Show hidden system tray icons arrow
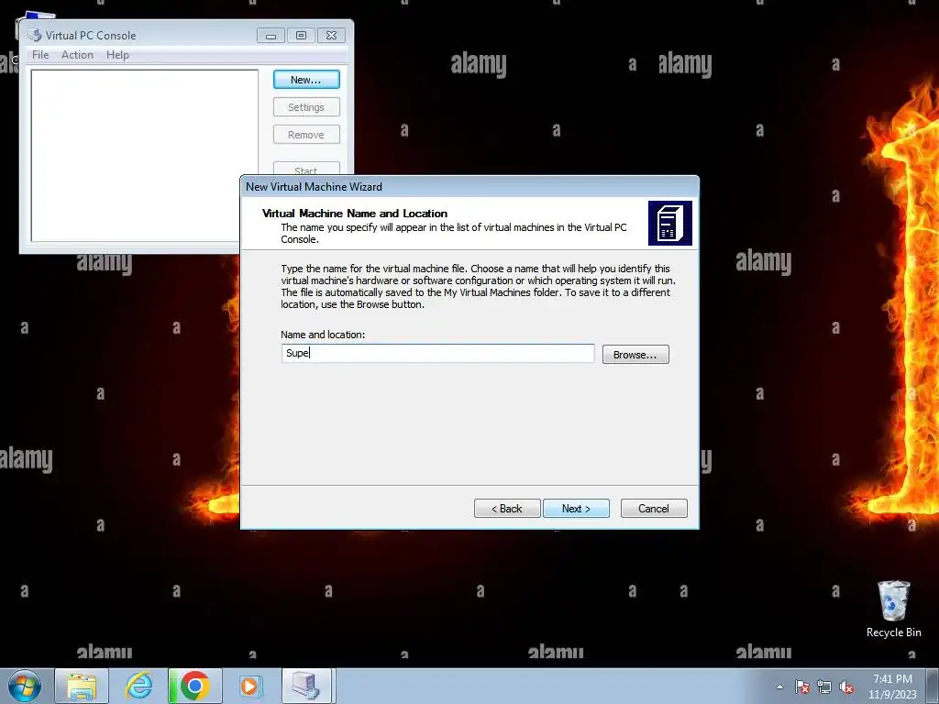 [779, 687]
